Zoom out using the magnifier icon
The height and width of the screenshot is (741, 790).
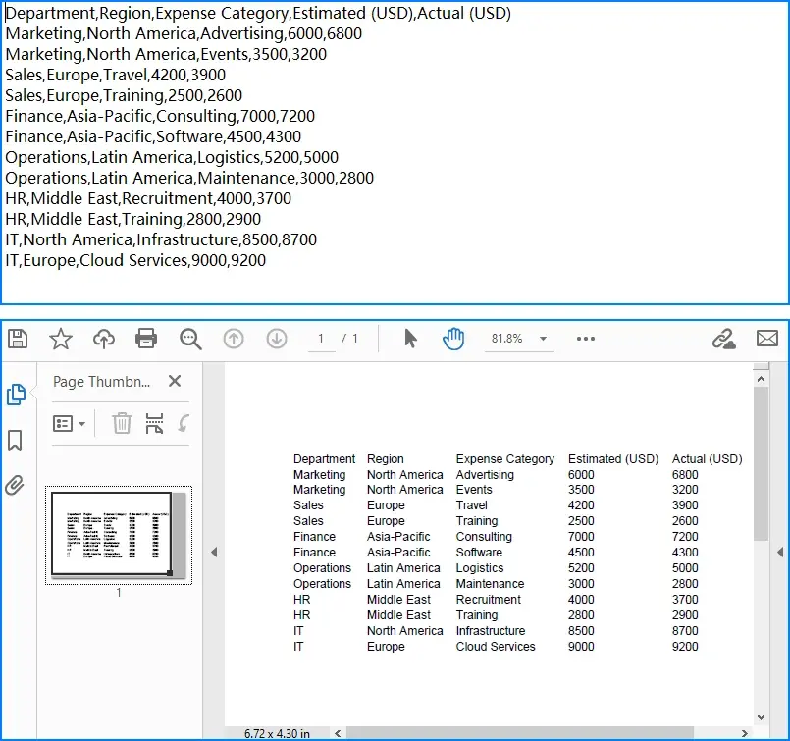pyautogui.click(x=189, y=339)
